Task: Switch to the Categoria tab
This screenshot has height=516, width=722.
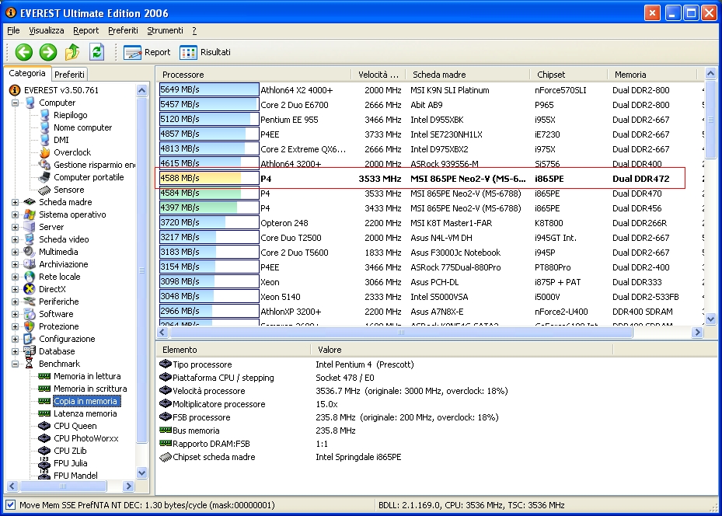Action: pos(27,73)
